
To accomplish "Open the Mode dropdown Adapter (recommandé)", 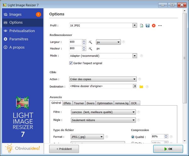I will [135, 56].
